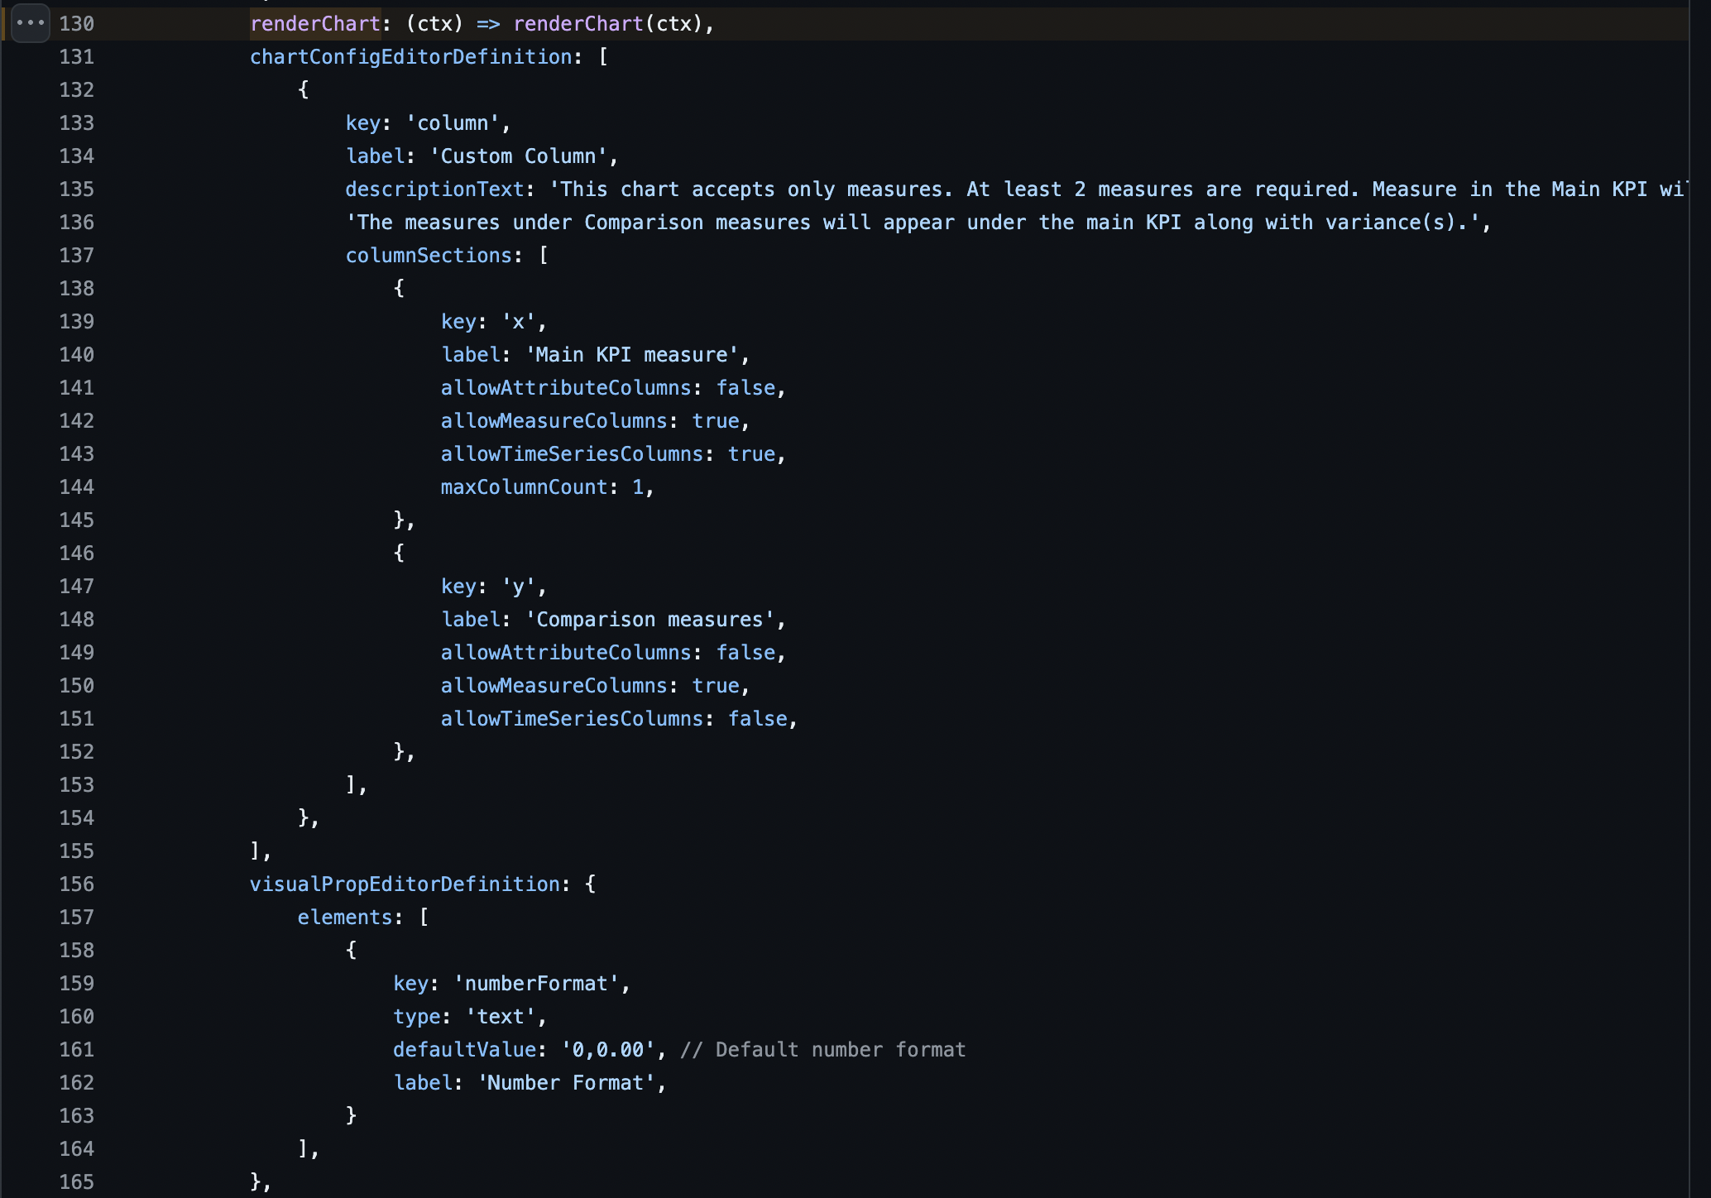Select line number 156

click(x=76, y=884)
